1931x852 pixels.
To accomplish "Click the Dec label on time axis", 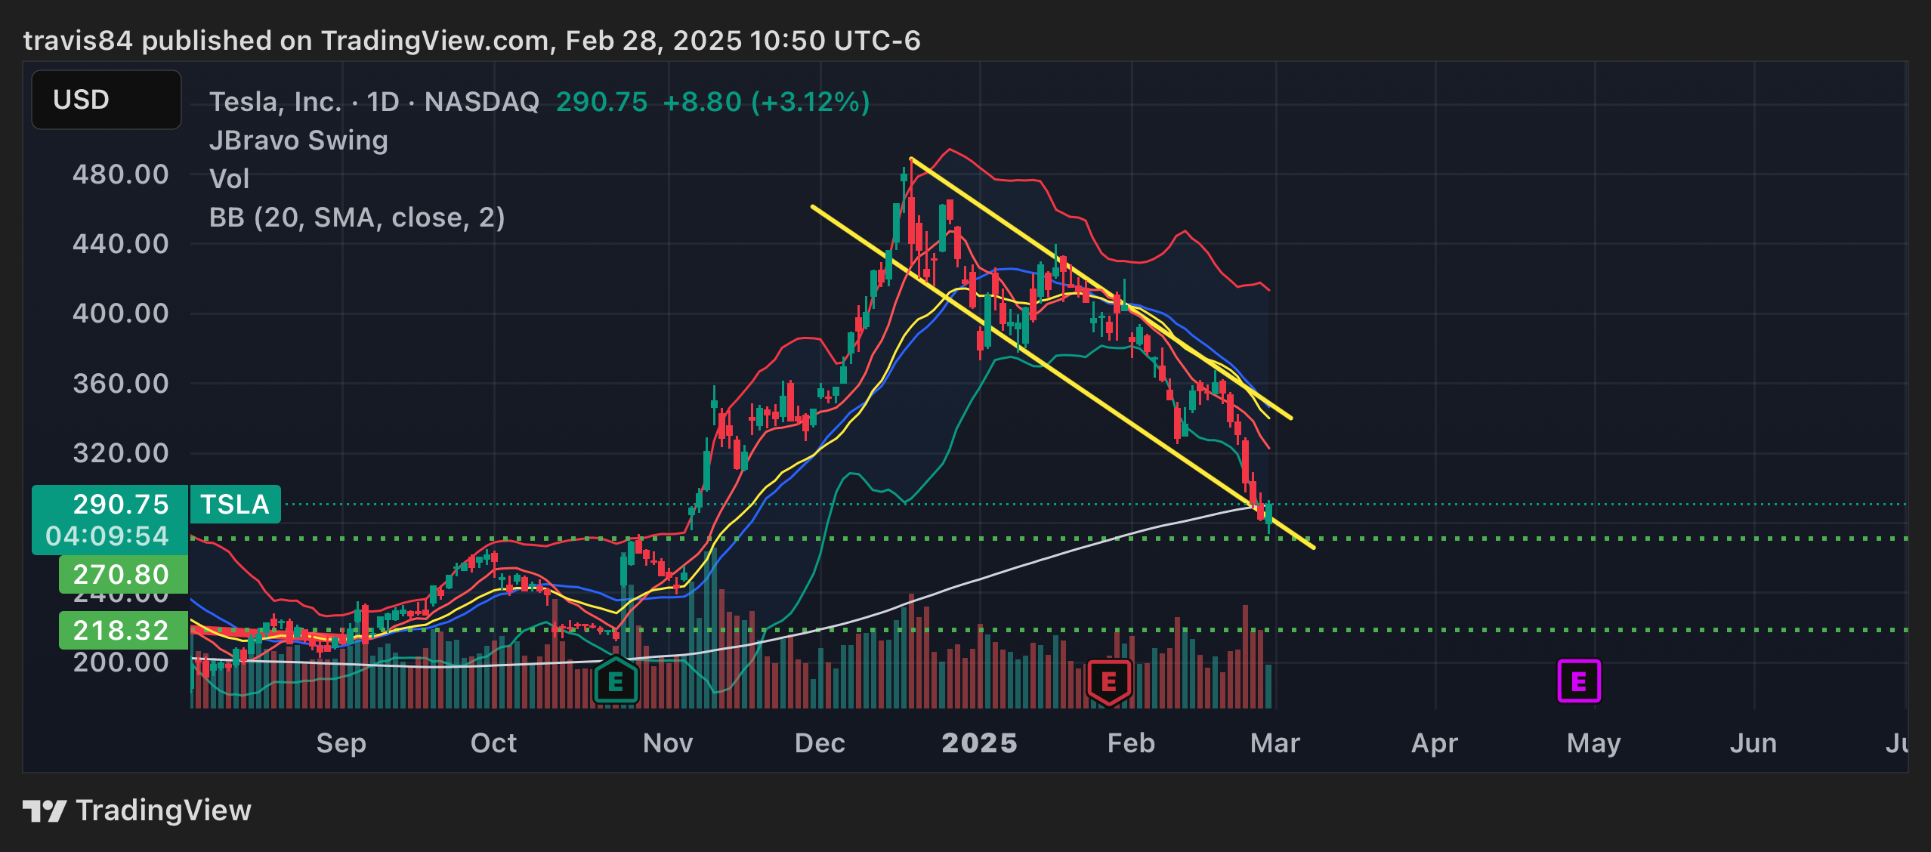I will click(x=820, y=743).
